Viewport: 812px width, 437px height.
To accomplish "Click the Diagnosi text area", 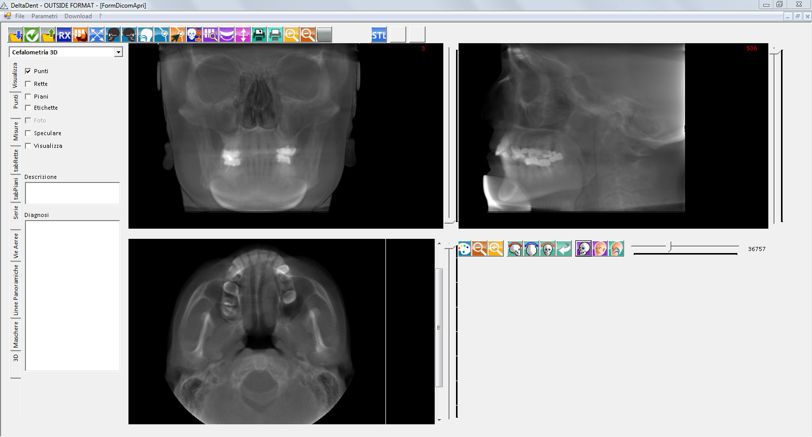I will pyautogui.click(x=72, y=296).
